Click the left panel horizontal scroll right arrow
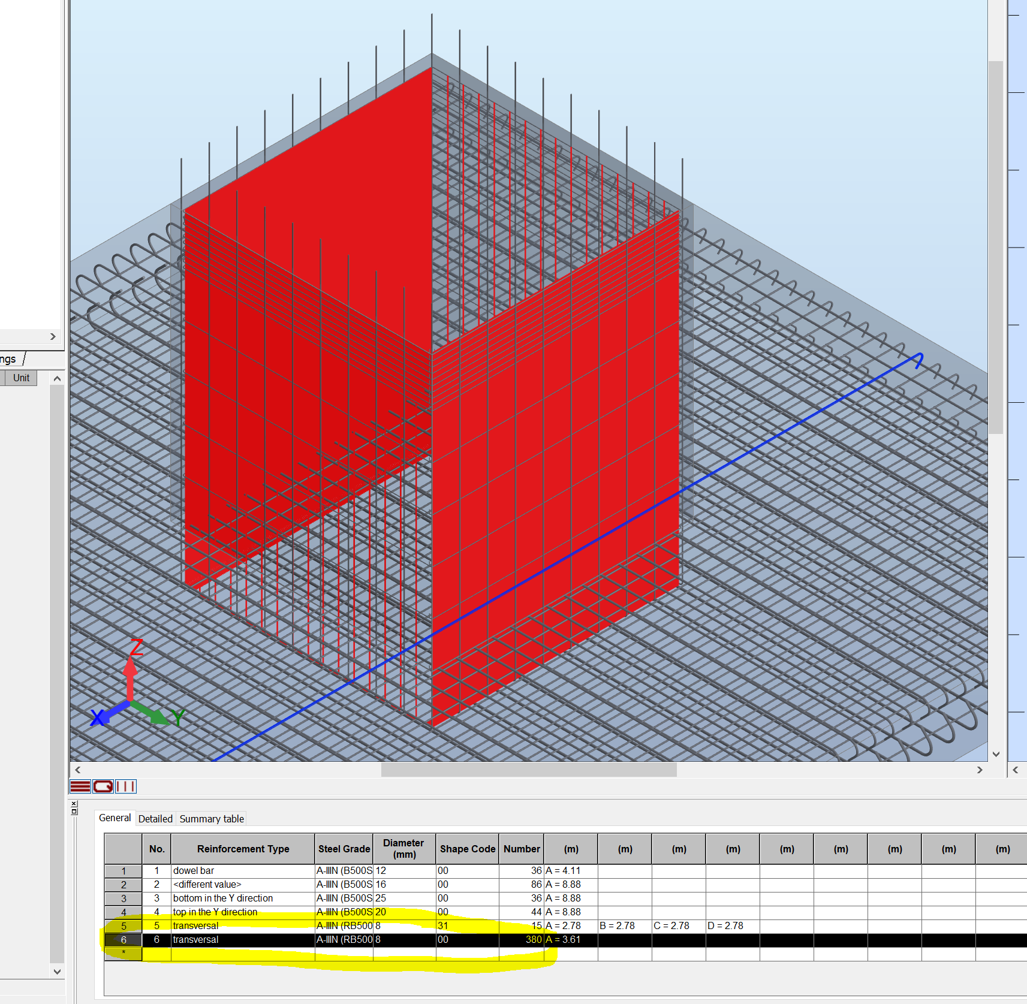 (x=53, y=336)
